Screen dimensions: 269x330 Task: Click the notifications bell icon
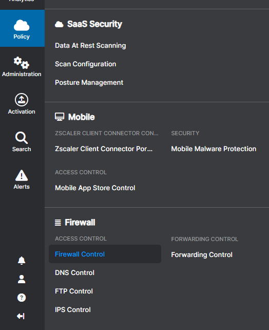pos(22,261)
